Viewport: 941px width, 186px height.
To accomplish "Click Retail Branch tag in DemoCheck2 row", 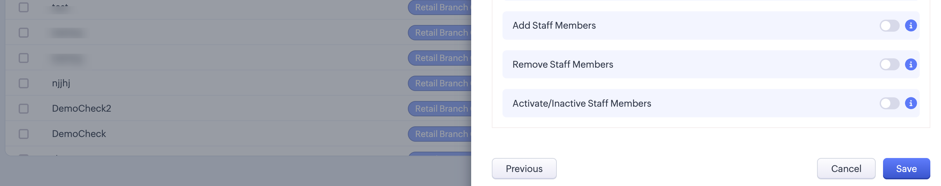I will tap(440, 109).
